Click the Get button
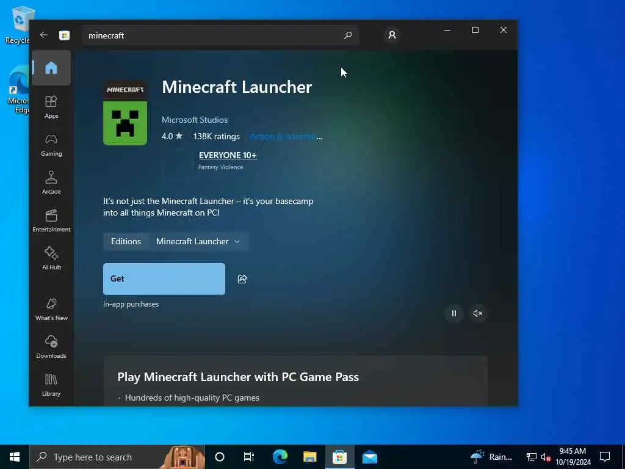 pyautogui.click(x=164, y=278)
